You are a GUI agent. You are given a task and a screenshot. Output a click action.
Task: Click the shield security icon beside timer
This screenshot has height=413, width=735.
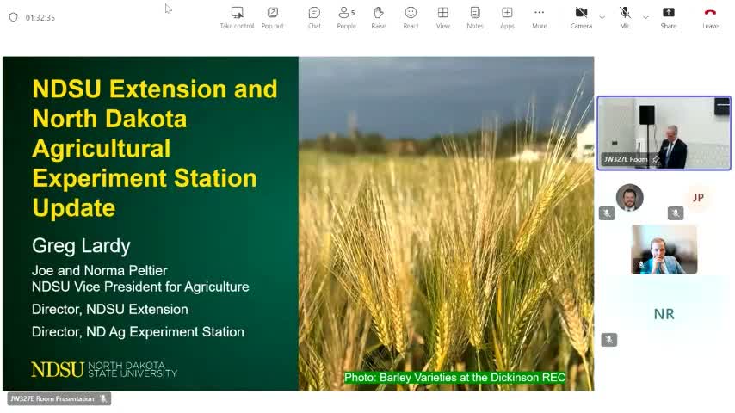13,17
